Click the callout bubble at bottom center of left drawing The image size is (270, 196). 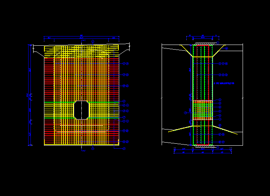(93, 148)
